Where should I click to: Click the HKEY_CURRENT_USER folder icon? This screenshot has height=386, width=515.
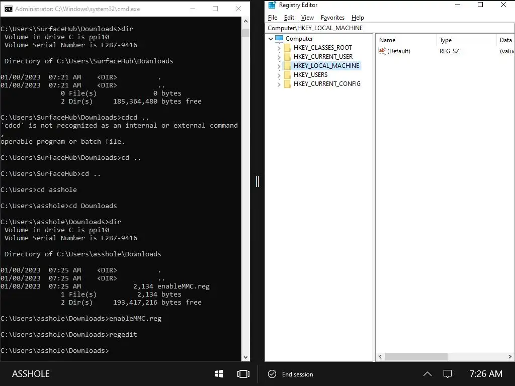click(287, 57)
